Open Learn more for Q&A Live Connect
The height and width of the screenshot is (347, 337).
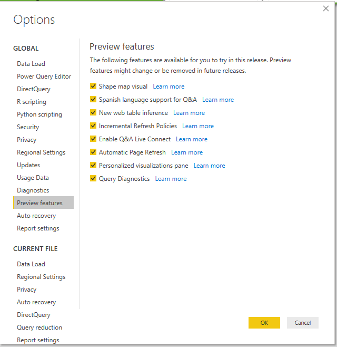coord(192,139)
